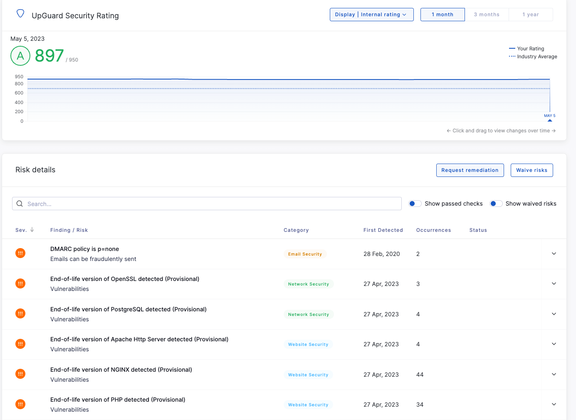Screen dimensions: 576x420
Task: Click Network Security tag on OpenSSL row
Action: pos(309,284)
